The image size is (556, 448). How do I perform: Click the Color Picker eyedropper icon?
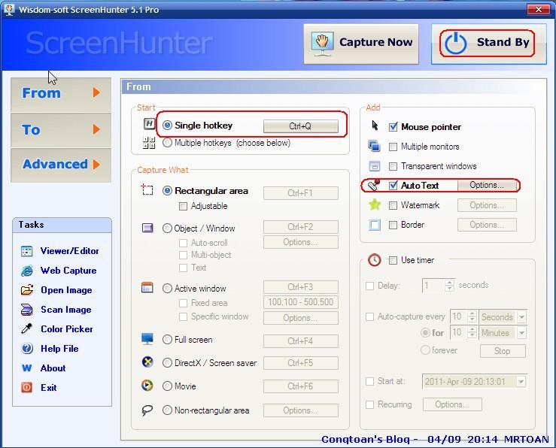click(27, 328)
